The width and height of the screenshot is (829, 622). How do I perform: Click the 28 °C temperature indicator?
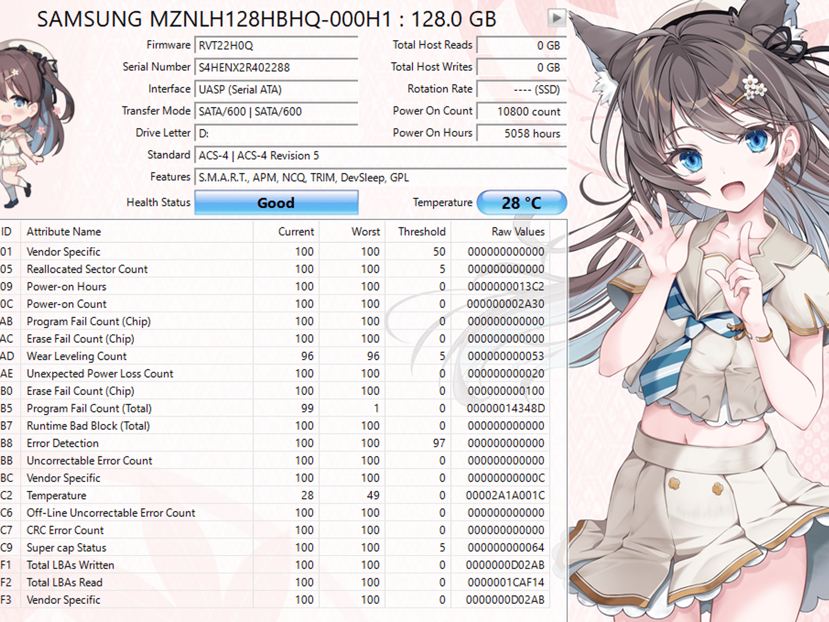[x=521, y=202]
